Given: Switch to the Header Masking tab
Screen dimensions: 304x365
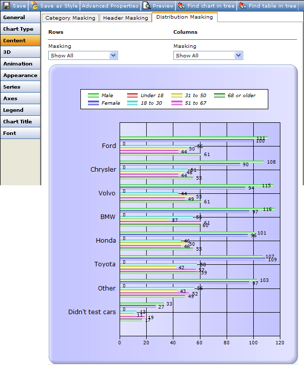Looking at the screenshot, I should pyautogui.click(x=126, y=18).
